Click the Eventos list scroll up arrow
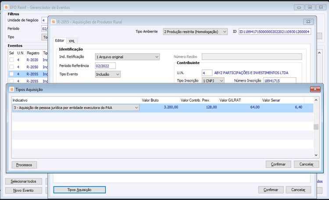Screen dimensions: 329x200 coord(319,53)
